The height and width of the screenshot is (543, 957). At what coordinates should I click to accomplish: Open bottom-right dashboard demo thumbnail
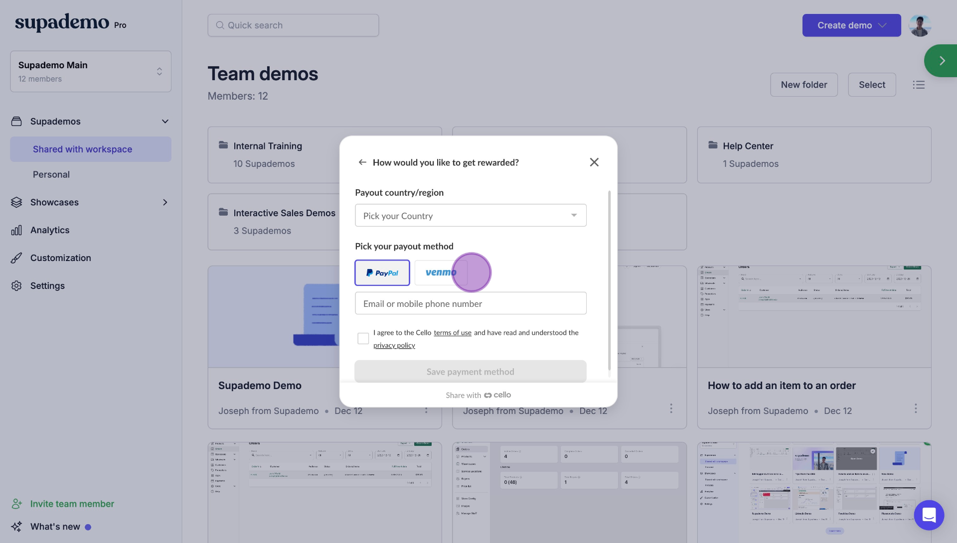(x=814, y=492)
